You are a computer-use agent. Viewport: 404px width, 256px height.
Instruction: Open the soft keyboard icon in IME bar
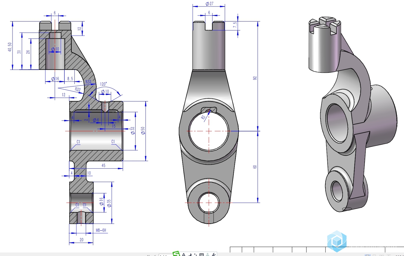click(x=202, y=255)
